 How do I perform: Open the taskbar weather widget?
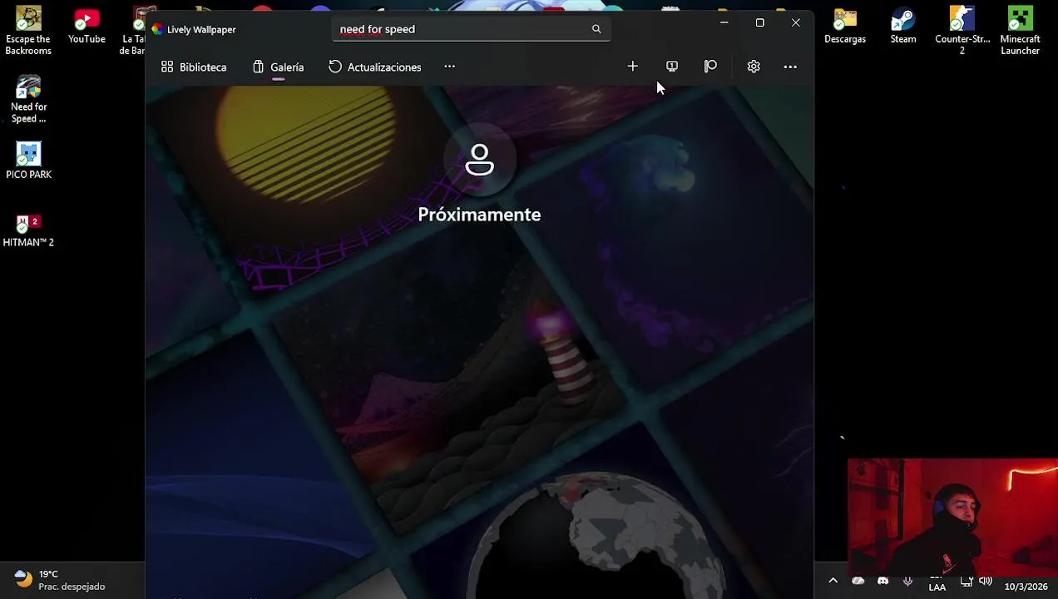click(60, 580)
